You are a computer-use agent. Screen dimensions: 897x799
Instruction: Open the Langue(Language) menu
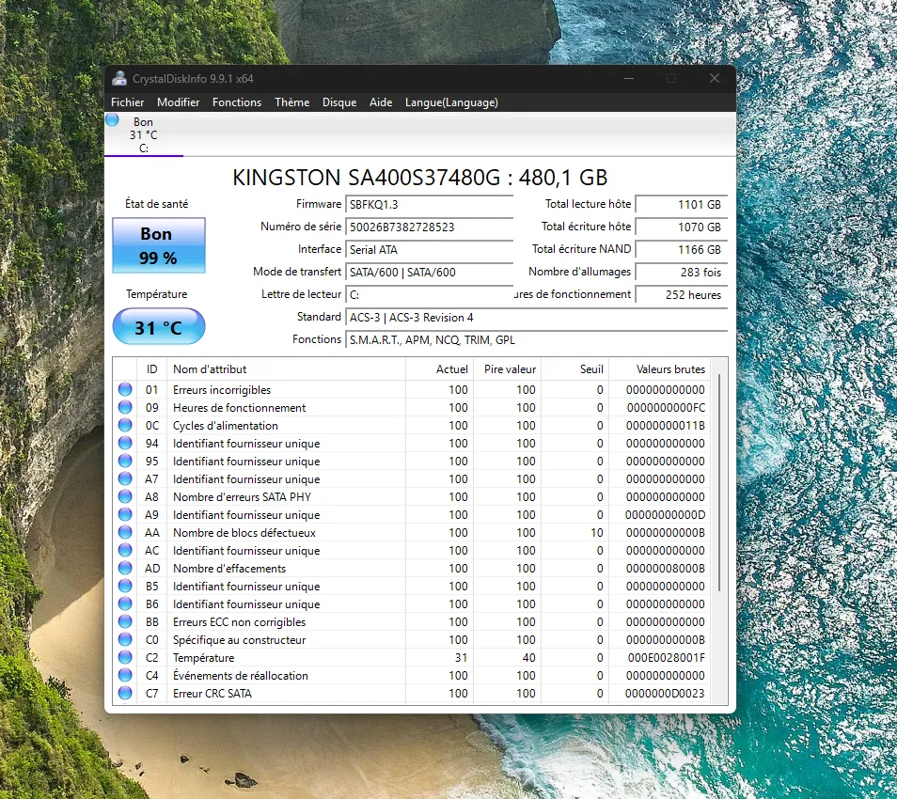coord(451,102)
